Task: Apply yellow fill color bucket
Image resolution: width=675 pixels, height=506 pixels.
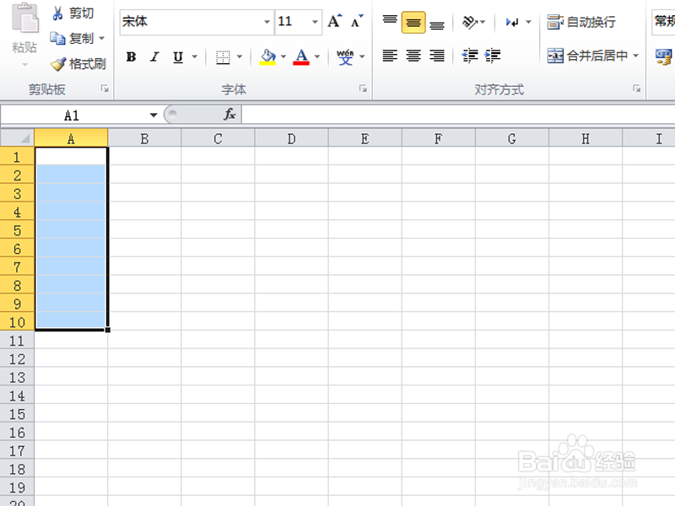Action: coord(267,57)
